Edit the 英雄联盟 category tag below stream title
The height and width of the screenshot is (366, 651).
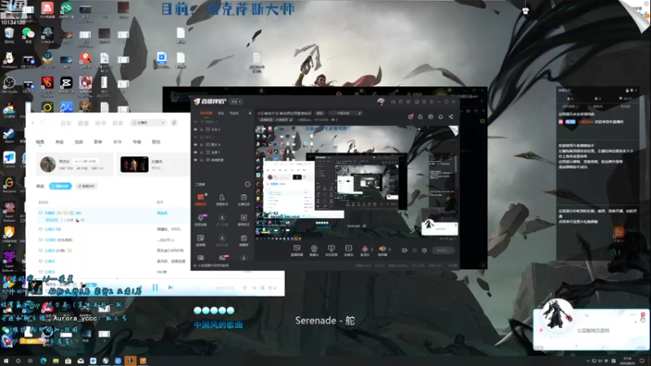tap(276, 120)
